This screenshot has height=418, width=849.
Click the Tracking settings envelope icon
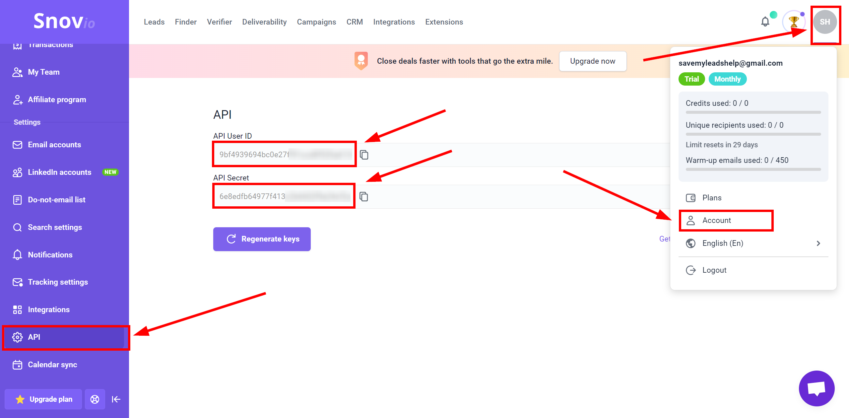tap(18, 282)
